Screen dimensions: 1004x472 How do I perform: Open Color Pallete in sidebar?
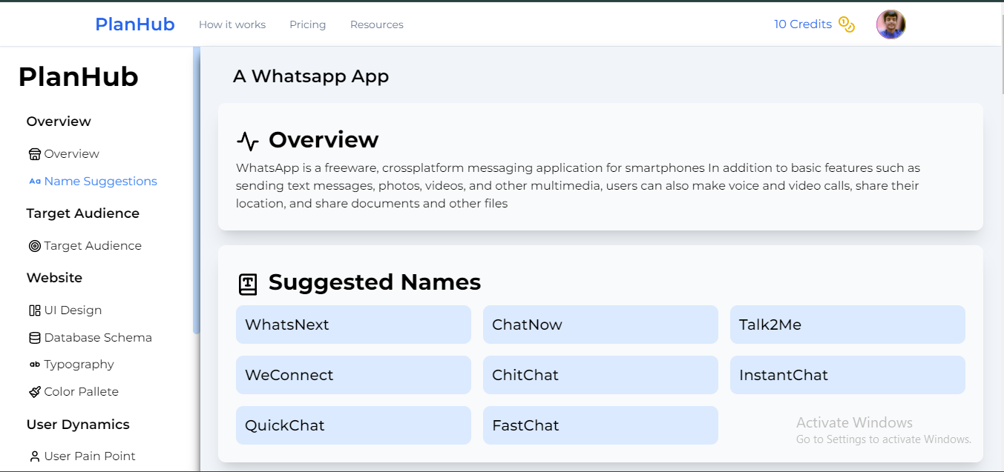coord(82,392)
